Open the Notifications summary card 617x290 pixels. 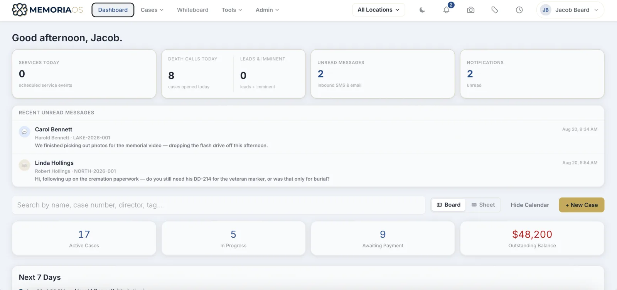(x=532, y=74)
